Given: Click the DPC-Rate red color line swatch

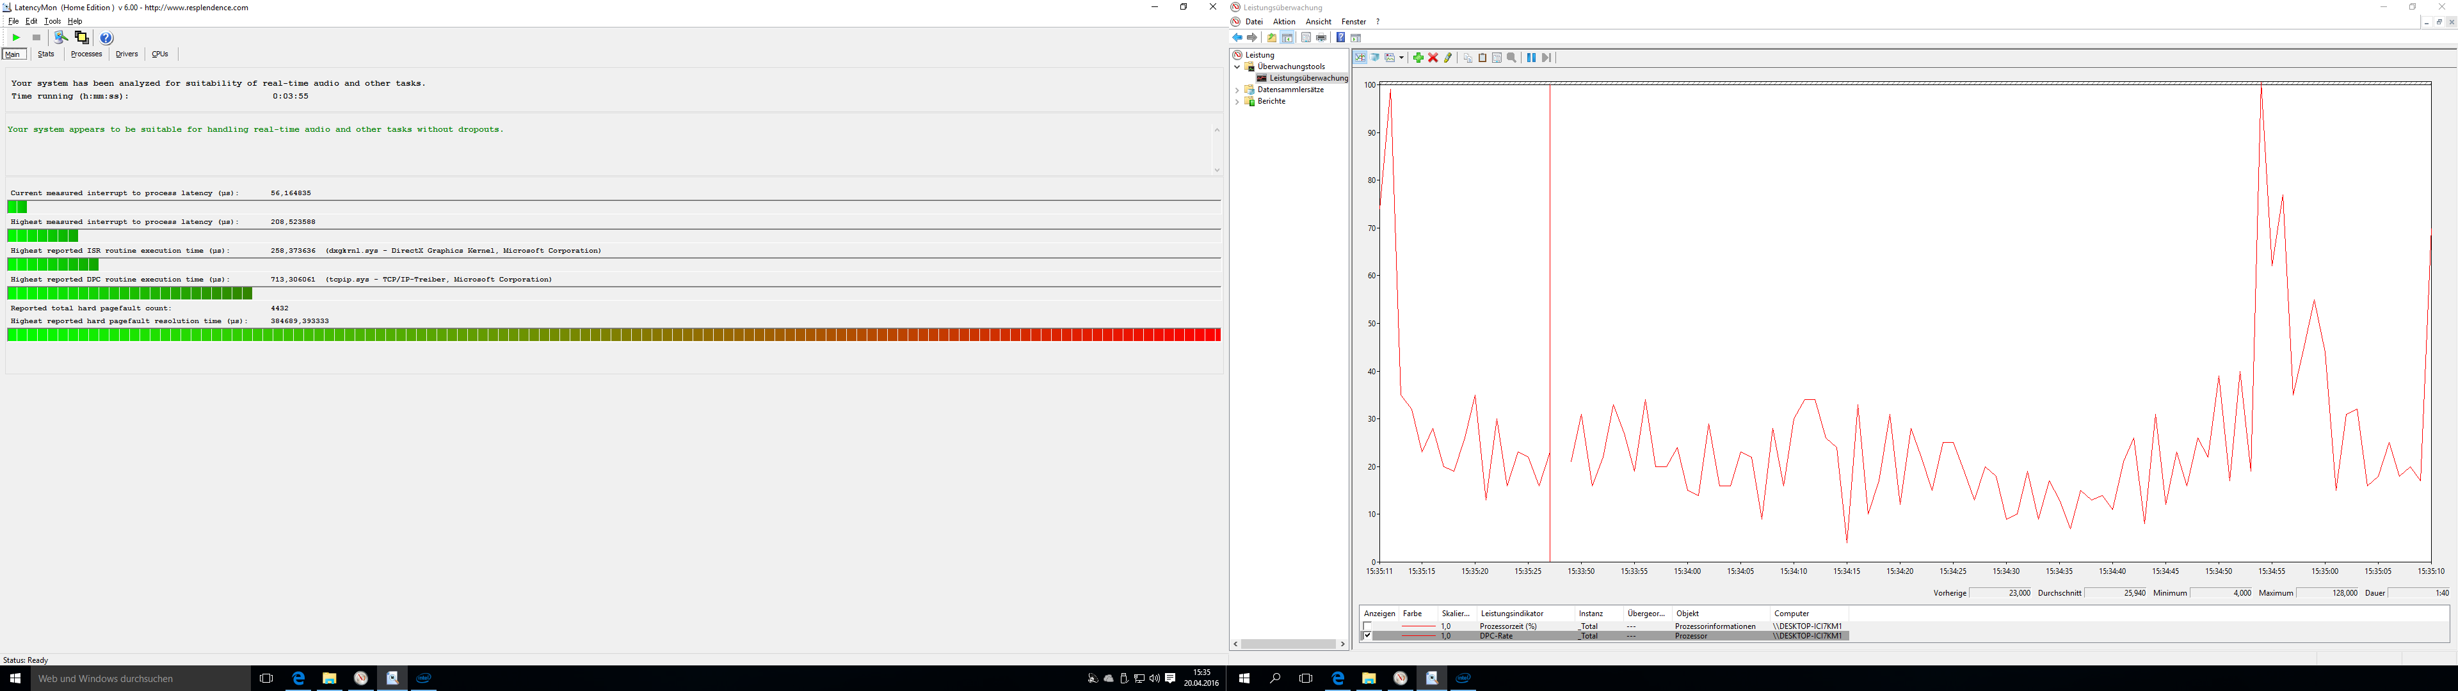Looking at the screenshot, I should (1419, 635).
